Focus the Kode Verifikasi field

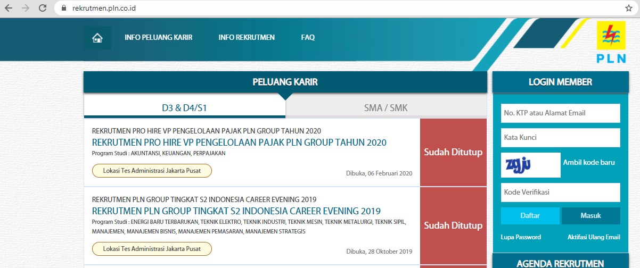click(561, 192)
